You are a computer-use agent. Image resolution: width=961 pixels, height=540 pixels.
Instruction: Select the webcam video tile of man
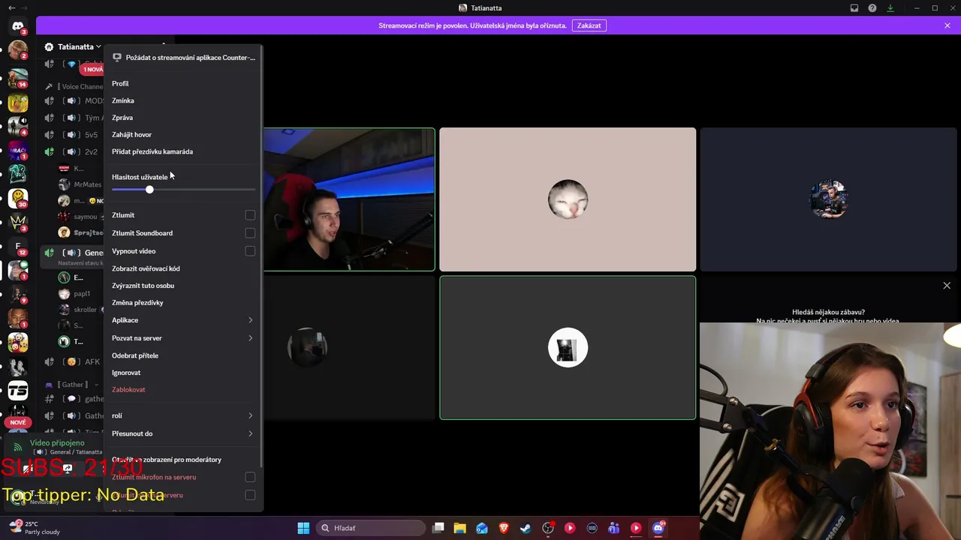349,199
